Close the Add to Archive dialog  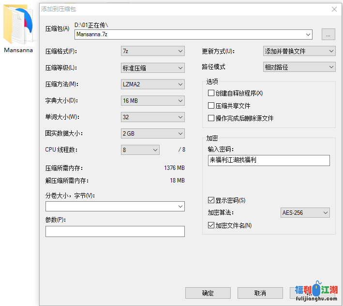[x=334, y=9]
